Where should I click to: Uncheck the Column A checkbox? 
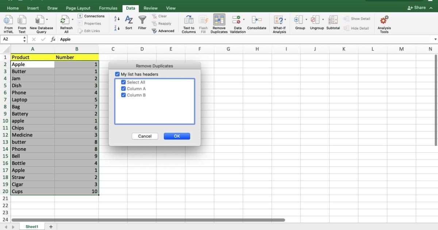click(x=123, y=89)
